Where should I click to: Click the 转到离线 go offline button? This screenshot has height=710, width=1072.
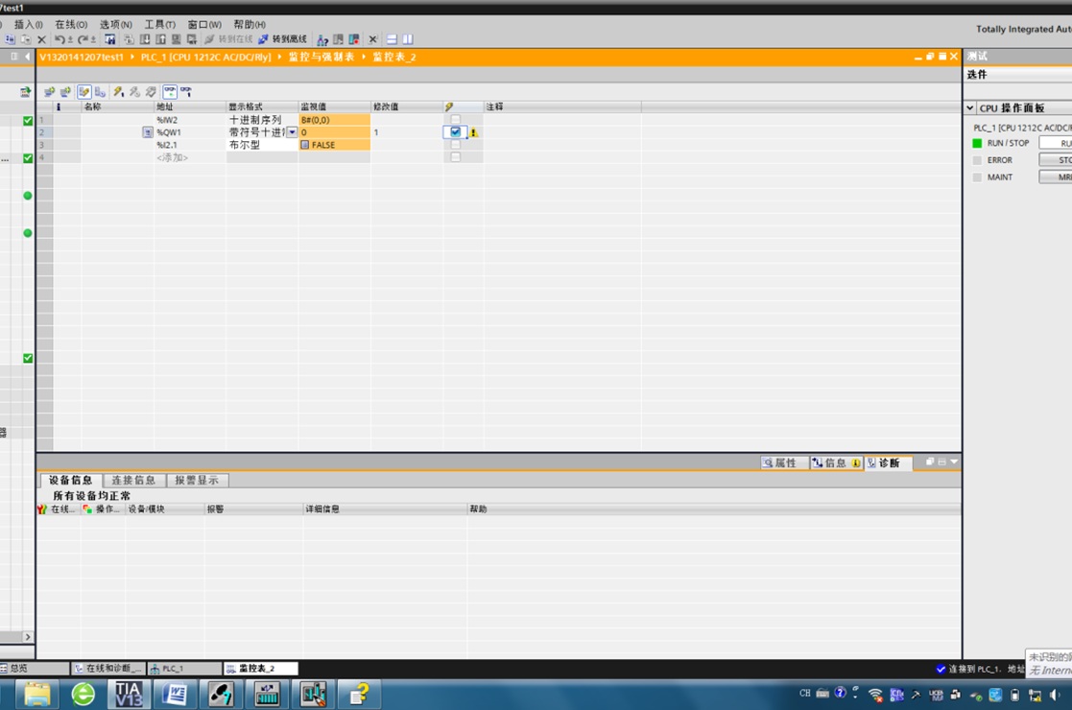[282, 39]
